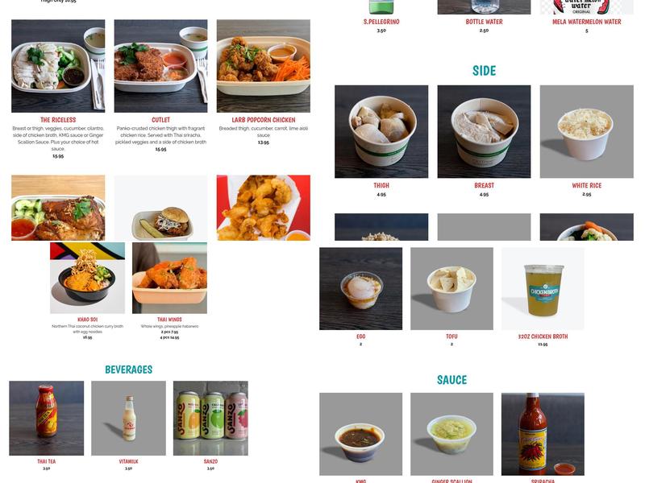Open the Egg side photo
Screen dimensions: 645x483
point(360,288)
